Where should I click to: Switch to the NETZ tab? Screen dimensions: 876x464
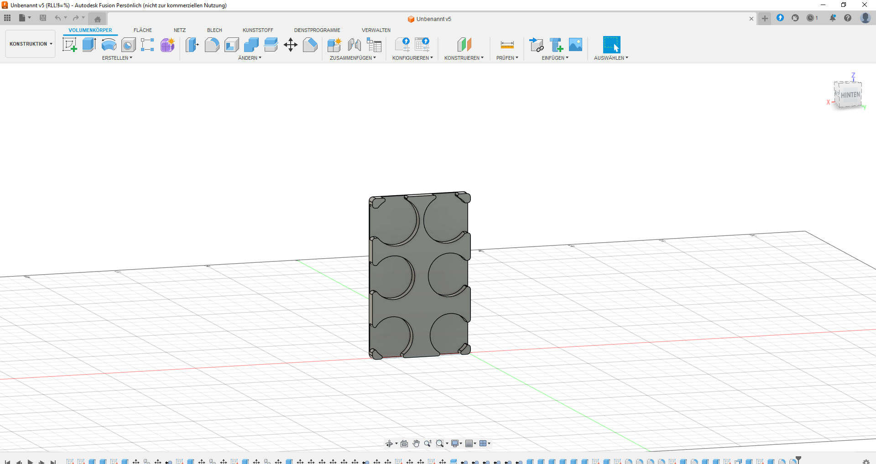[x=180, y=30]
